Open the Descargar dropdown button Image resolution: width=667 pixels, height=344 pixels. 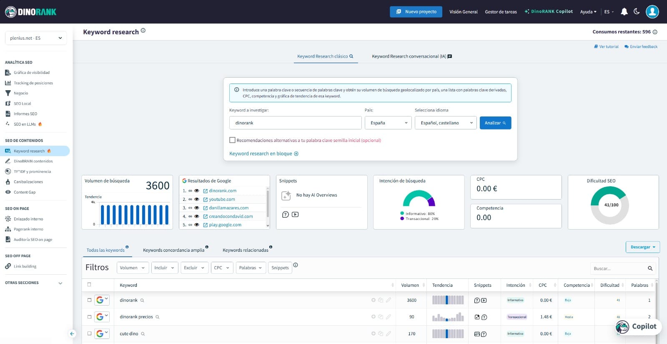643,247
